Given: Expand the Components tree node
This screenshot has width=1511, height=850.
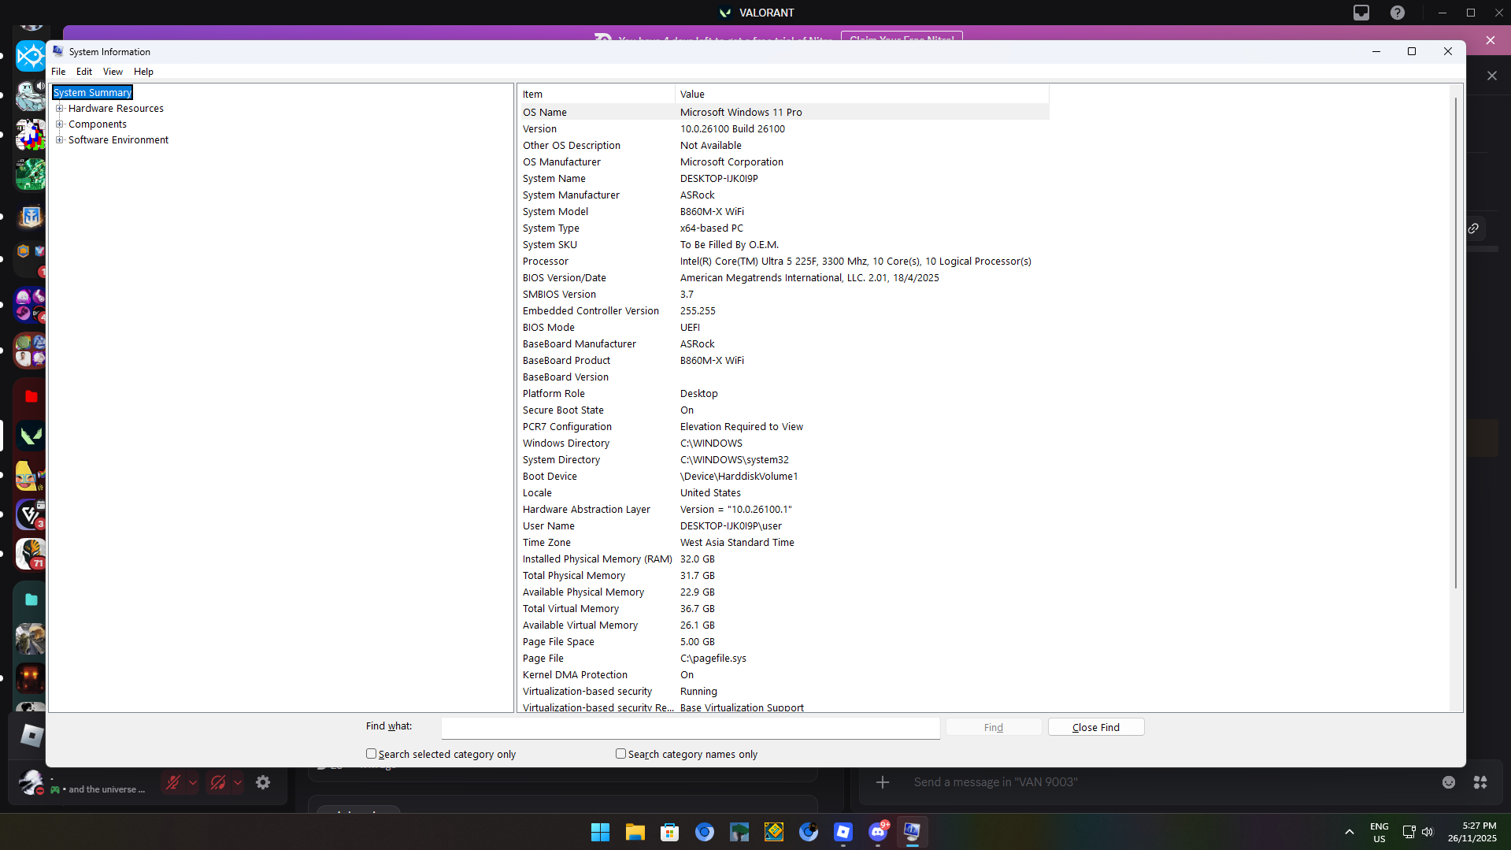Looking at the screenshot, I should [x=60, y=124].
